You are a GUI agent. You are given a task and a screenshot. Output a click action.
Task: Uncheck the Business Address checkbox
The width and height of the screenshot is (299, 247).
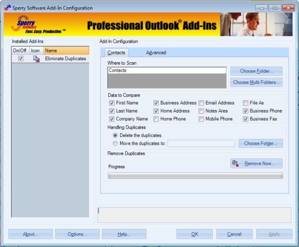click(156, 103)
